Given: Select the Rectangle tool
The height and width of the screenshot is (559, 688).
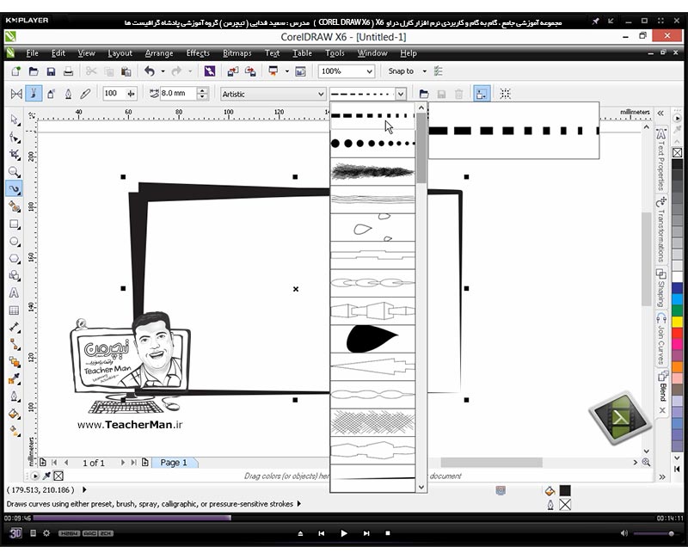Looking at the screenshot, I should coord(15,224).
